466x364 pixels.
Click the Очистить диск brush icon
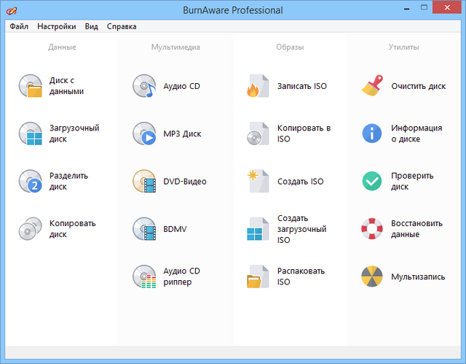tap(372, 86)
